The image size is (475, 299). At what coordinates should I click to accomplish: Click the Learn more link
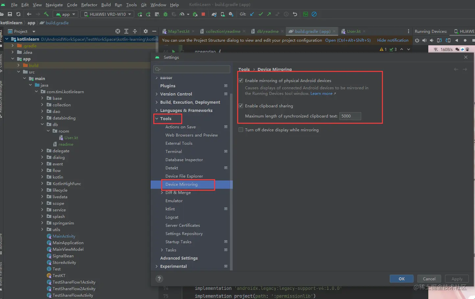pyautogui.click(x=321, y=94)
